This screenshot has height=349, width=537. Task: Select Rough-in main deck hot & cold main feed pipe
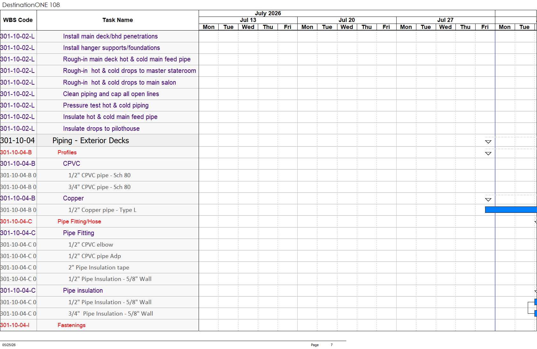(x=127, y=59)
